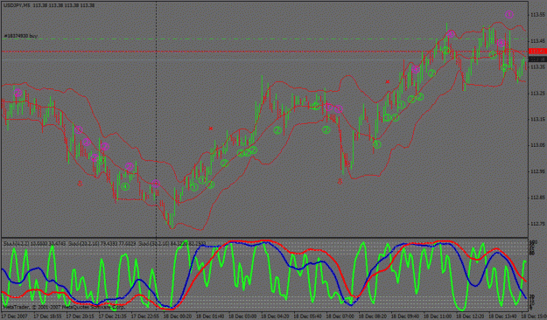Select the #18374930 buy order label

coord(21,36)
